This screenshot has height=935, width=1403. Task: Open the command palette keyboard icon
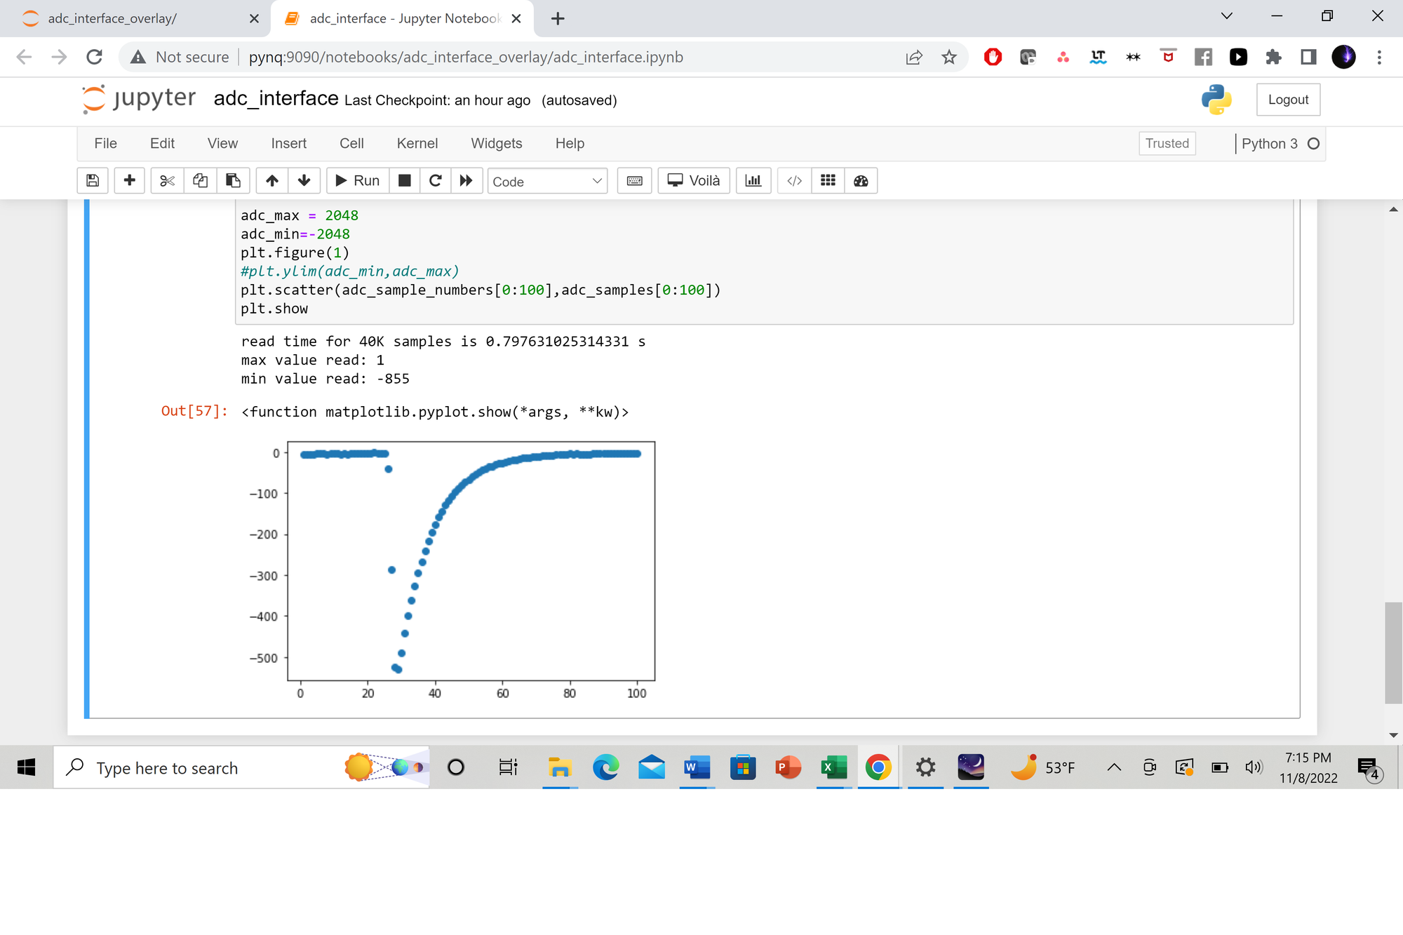[634, 181]
